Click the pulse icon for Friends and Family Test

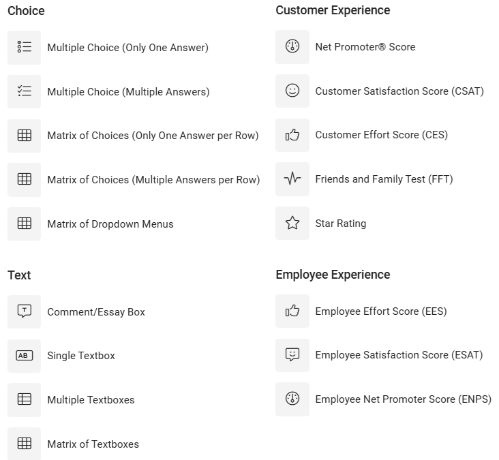292,179
